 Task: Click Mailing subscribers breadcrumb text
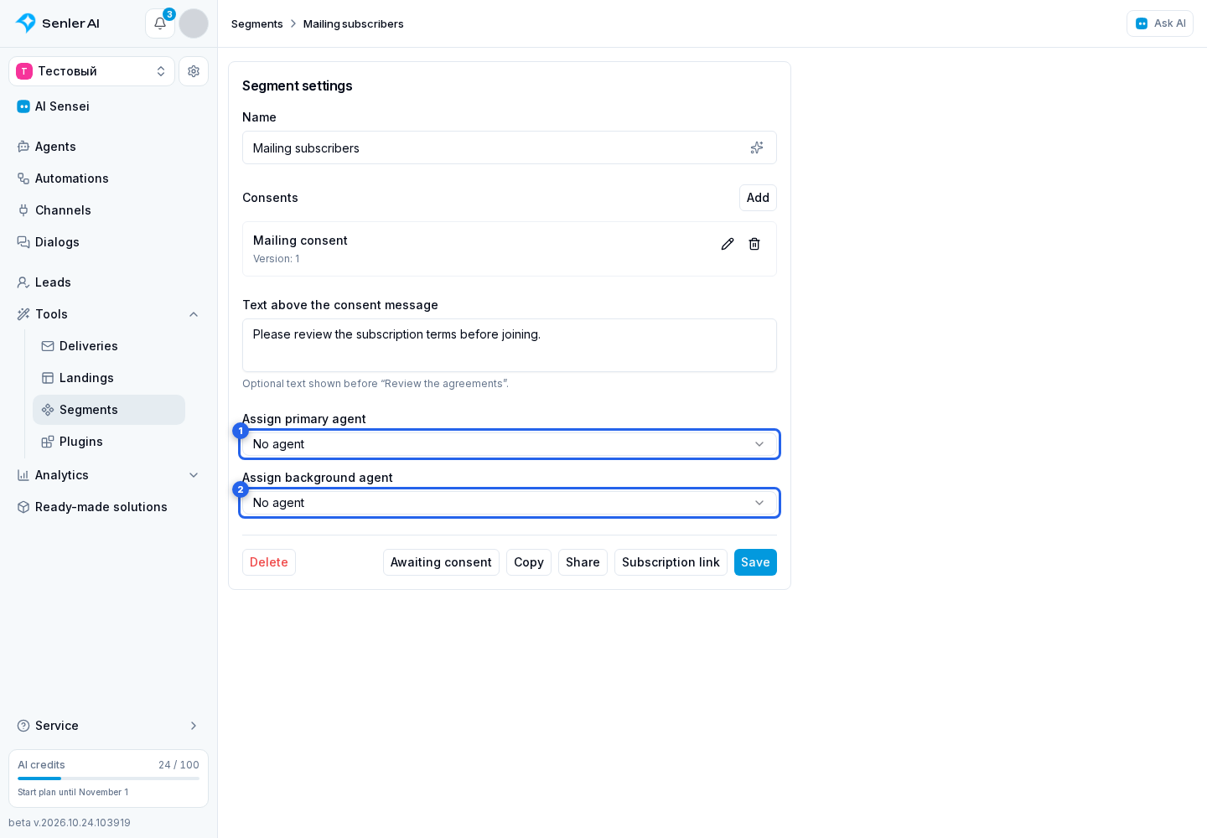click(x=354, y=23)
